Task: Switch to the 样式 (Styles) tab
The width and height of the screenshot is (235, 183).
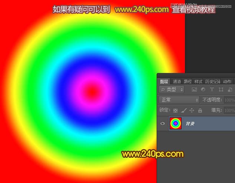Action: 198,81
